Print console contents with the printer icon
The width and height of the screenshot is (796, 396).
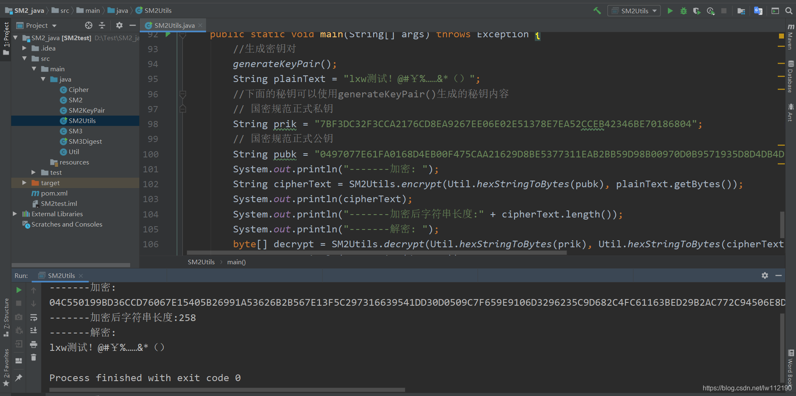pos(34,344)
